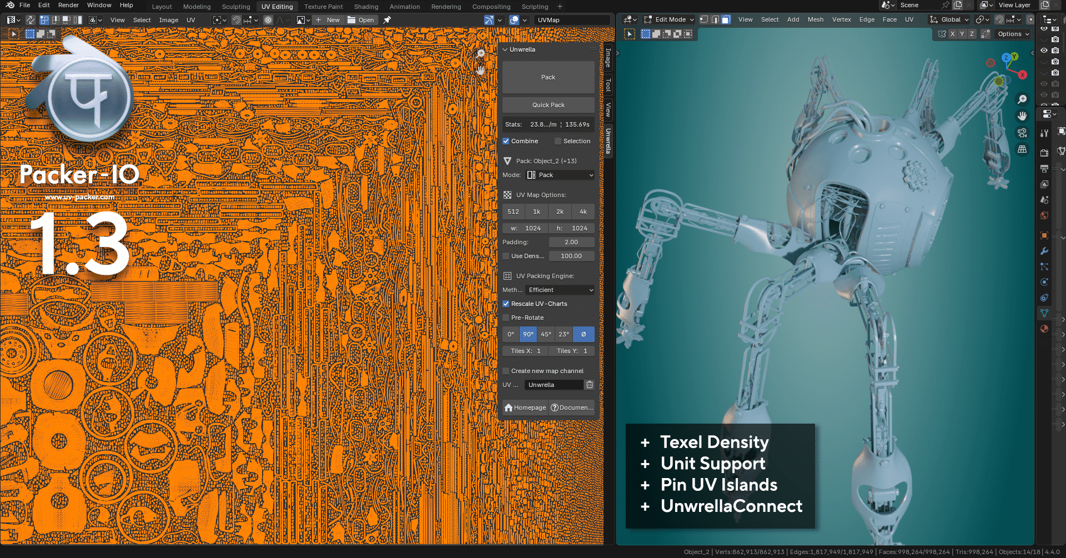Click the UVMap image name field

click(x=572, y=20)
